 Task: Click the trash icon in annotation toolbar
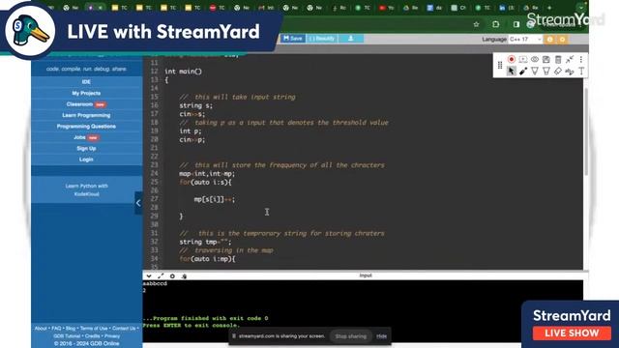(x=558, y=60)
